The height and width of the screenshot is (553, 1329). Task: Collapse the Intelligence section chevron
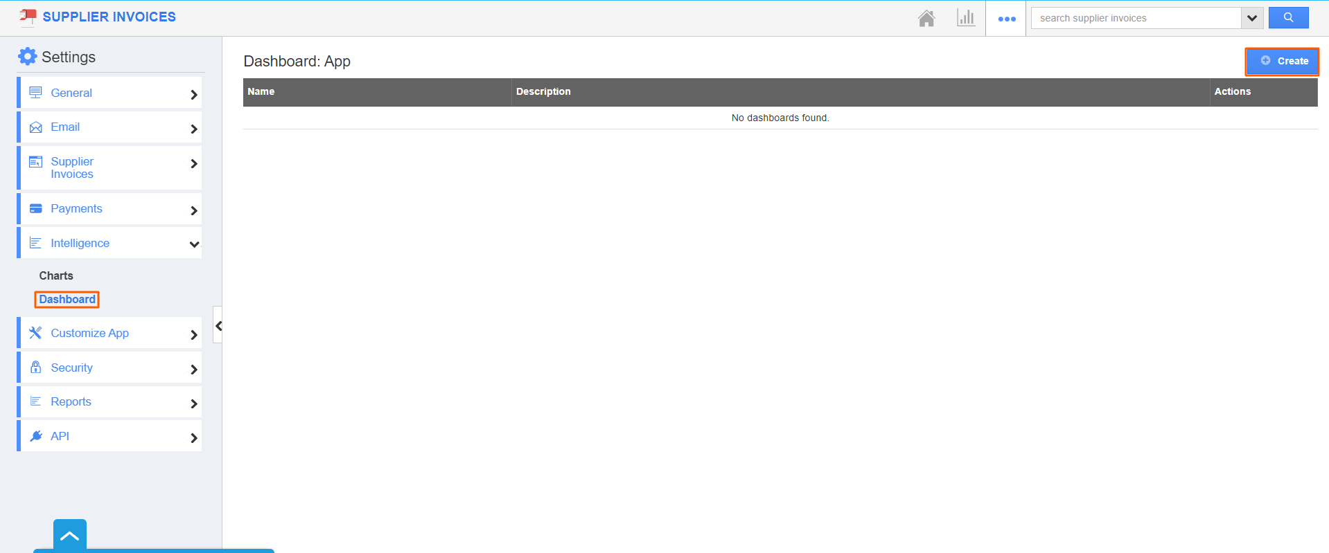[x=194, y=244]
